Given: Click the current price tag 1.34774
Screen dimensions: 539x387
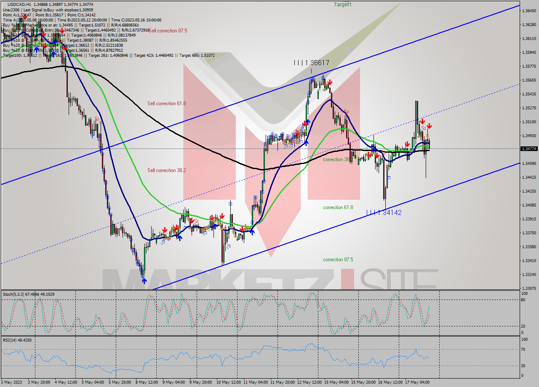Looking at the screenshot, I should coord(529,149).
